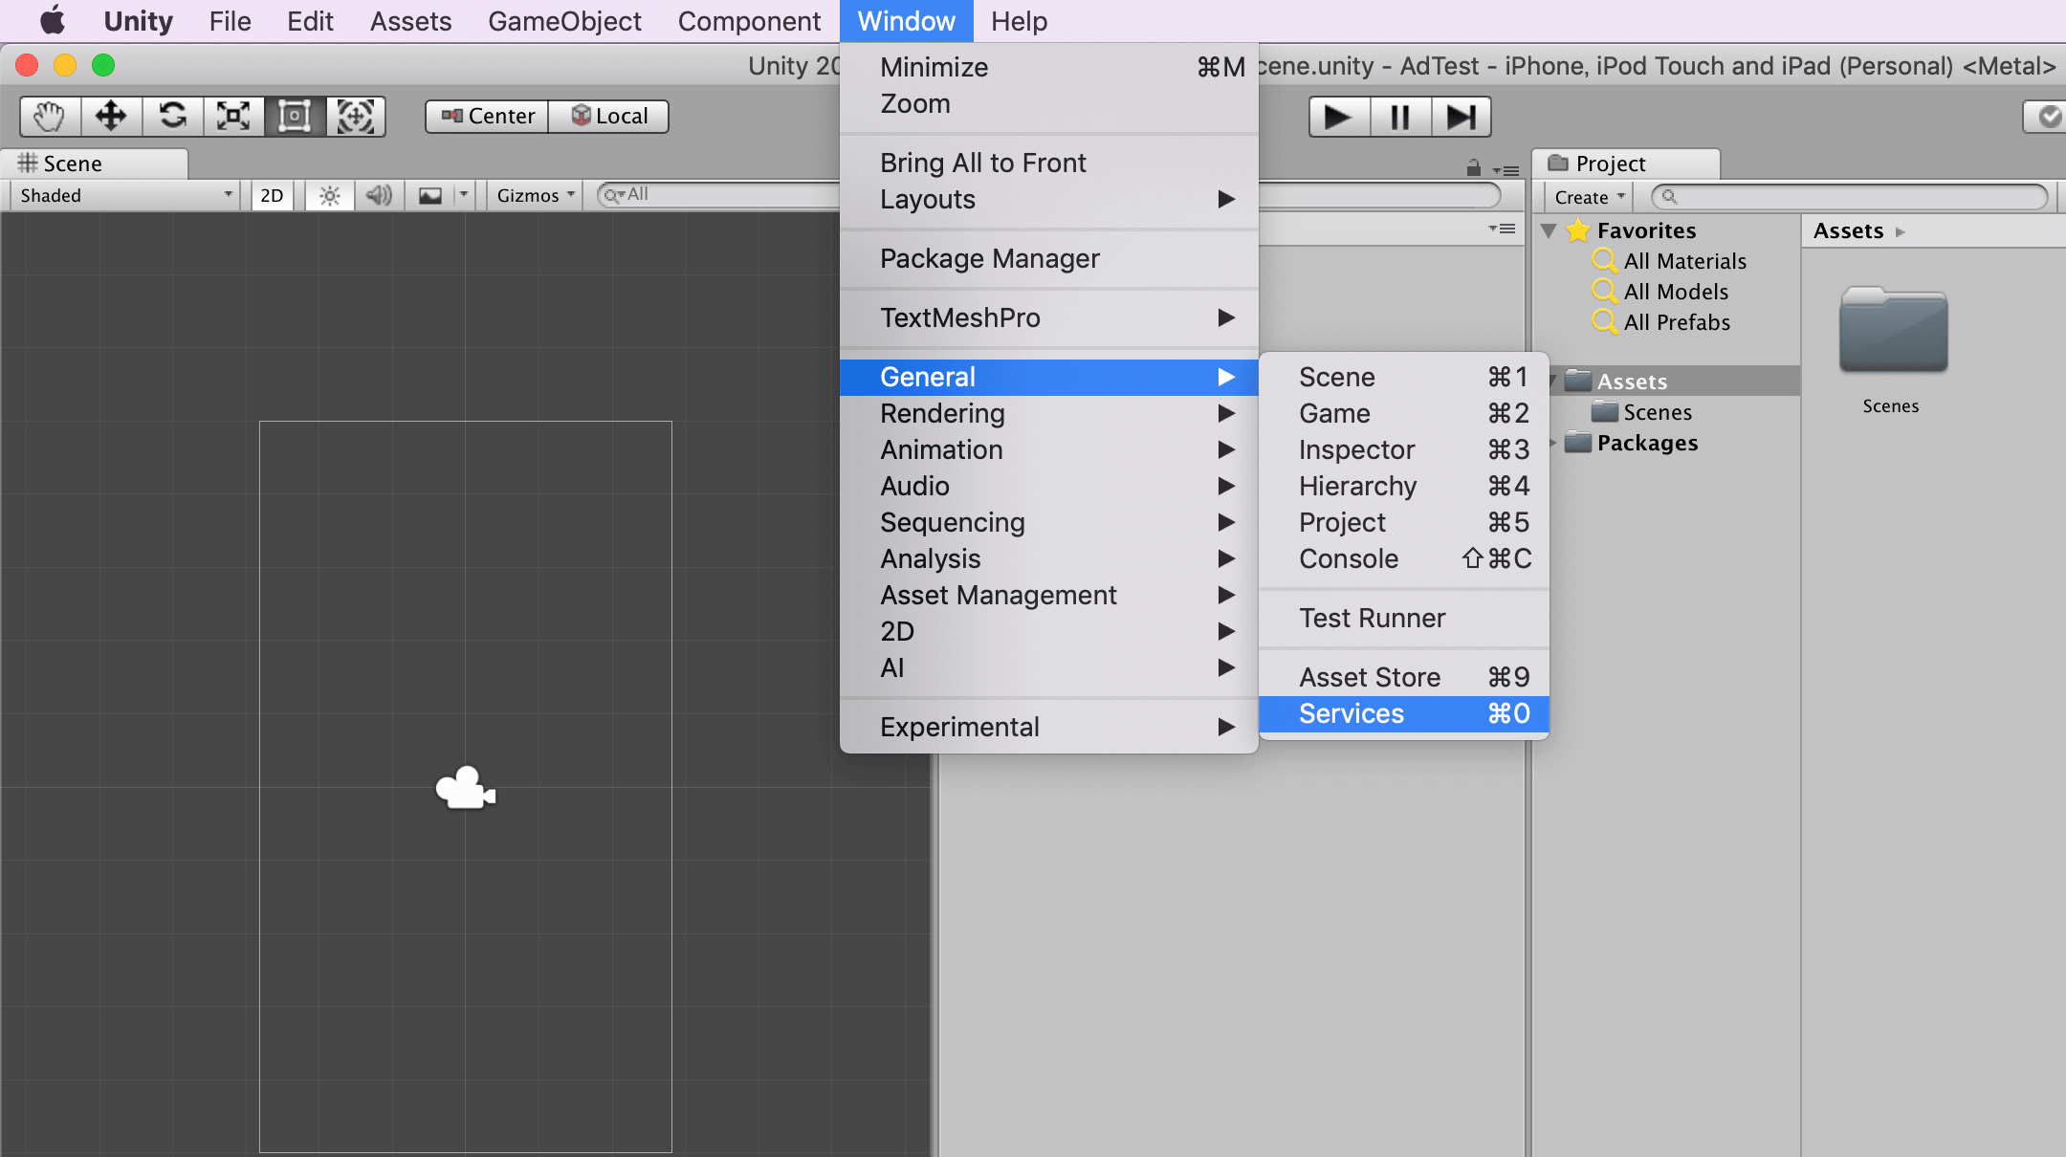Click Assets breadcrumb label
Screen dimensions: 2066x1157
click(x=1848, y=230)
